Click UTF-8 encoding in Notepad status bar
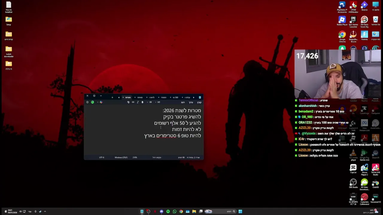The image size is (383, 215). click(x=102, y=157)
